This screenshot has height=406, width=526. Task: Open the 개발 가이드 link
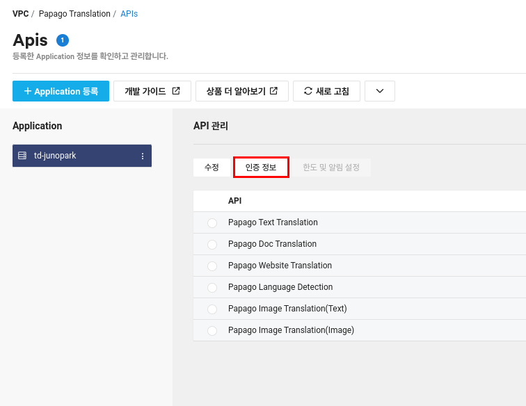click(x=152, y=91)
